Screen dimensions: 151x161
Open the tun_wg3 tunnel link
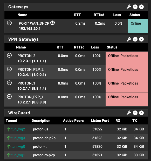(x=18, y=138)
